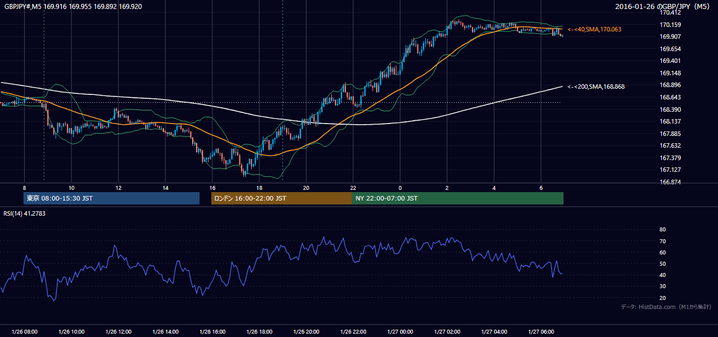Click the 1/26 10:00 time label
This screenshot has width=718, height=337.
point(71,331)
